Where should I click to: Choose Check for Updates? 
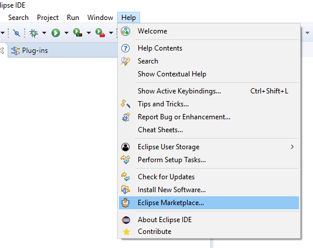click(209, 177)
